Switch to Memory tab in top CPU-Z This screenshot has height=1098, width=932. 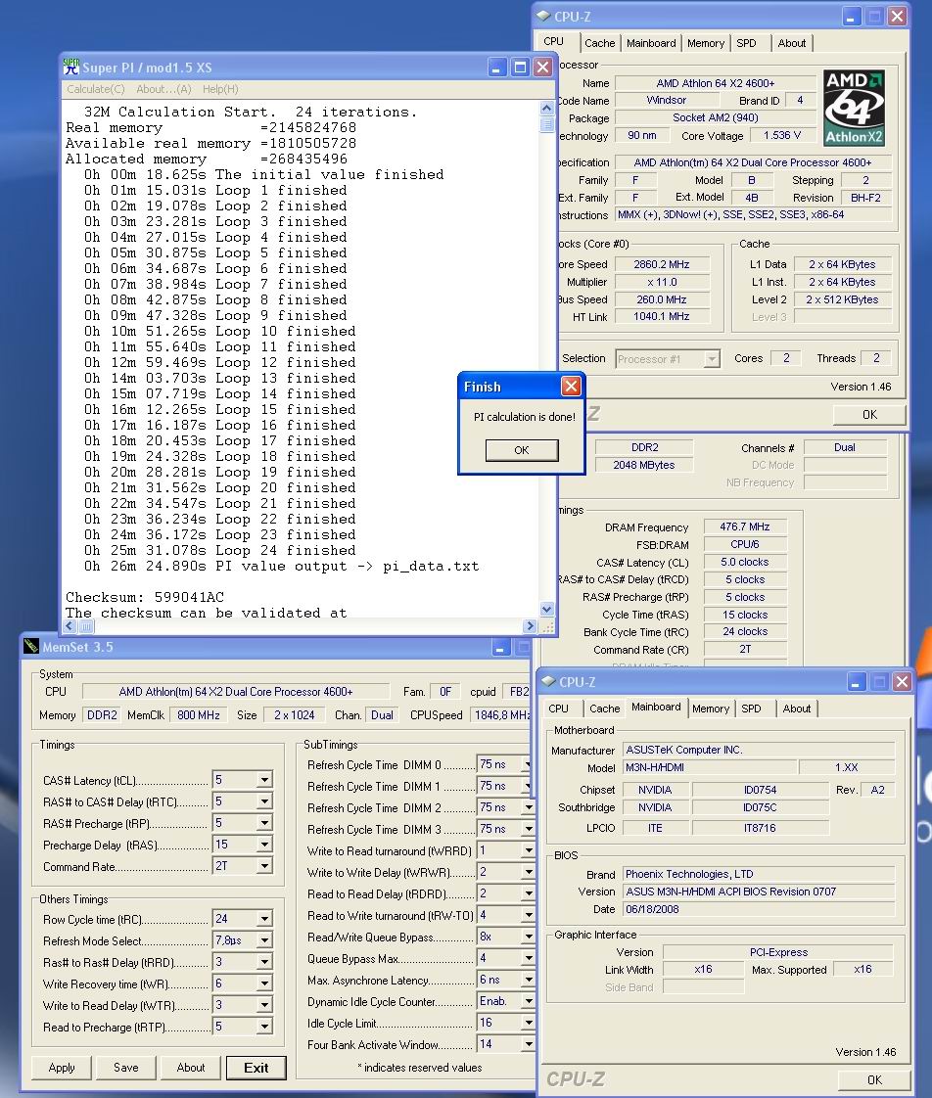click(x=706, y=43)
